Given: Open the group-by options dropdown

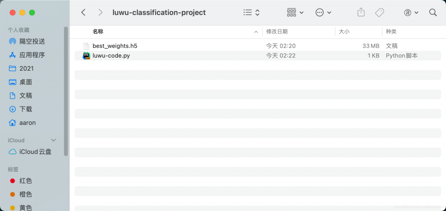Looking at the screenshot, I should pyautogui.click(x=295, y=13).
